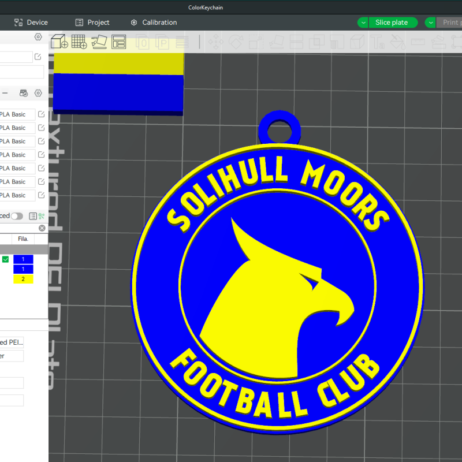Click the Add object cube icon
This screenshot has height=462, width=462.
pyautogui.click(x=59, y=42)
